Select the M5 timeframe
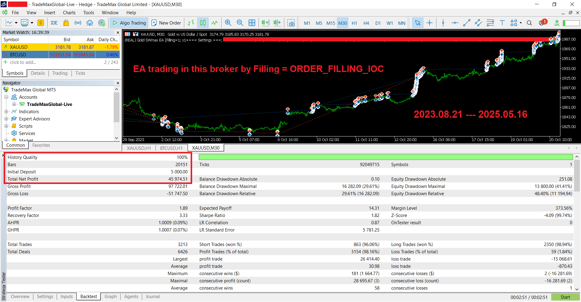This screenshot has width=581, height=302. tap(319, 23)
